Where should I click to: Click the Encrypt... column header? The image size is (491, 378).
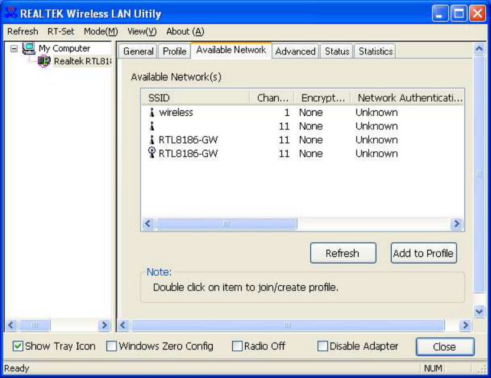[322, 97]
